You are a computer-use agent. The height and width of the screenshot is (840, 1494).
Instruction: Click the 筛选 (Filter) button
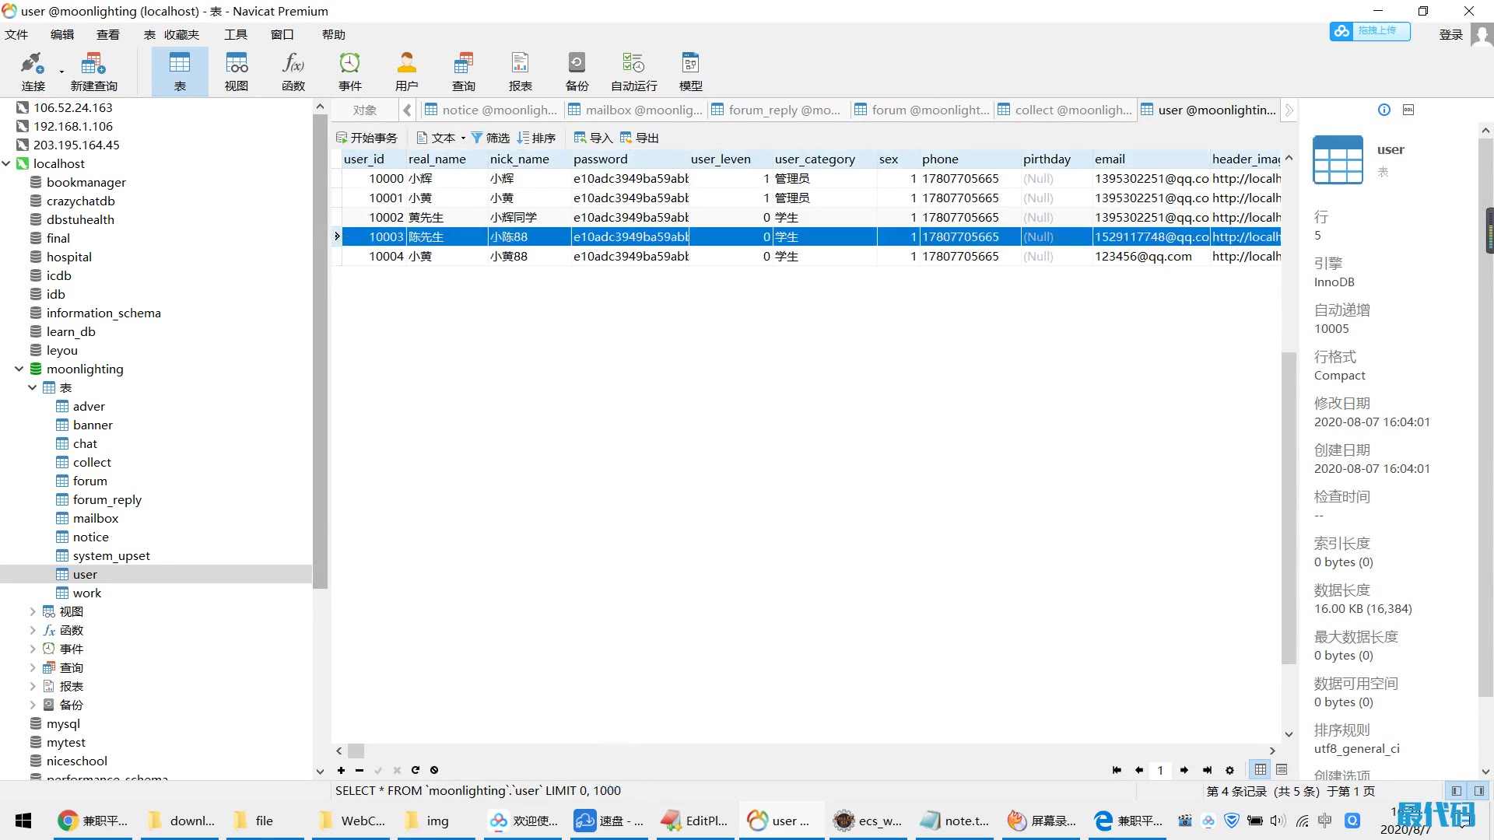490,138
